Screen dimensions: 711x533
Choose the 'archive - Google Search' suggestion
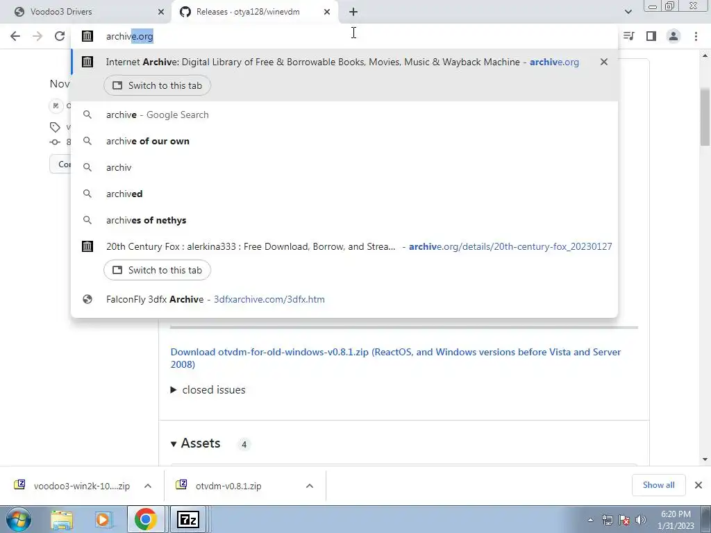[344, 115]
